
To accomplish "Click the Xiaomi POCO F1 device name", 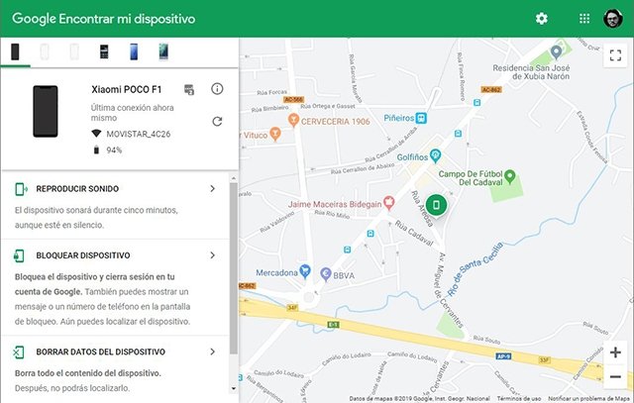I will 127,89.
